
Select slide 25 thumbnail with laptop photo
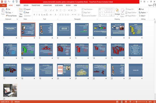10,90
